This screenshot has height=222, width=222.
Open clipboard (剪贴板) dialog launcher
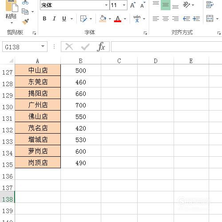click(x=34, y=33)
